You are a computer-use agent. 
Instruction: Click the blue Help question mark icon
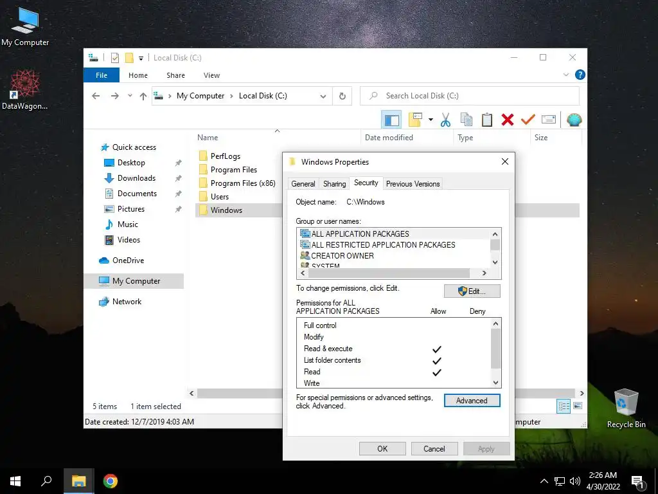[x=580, y=75]
